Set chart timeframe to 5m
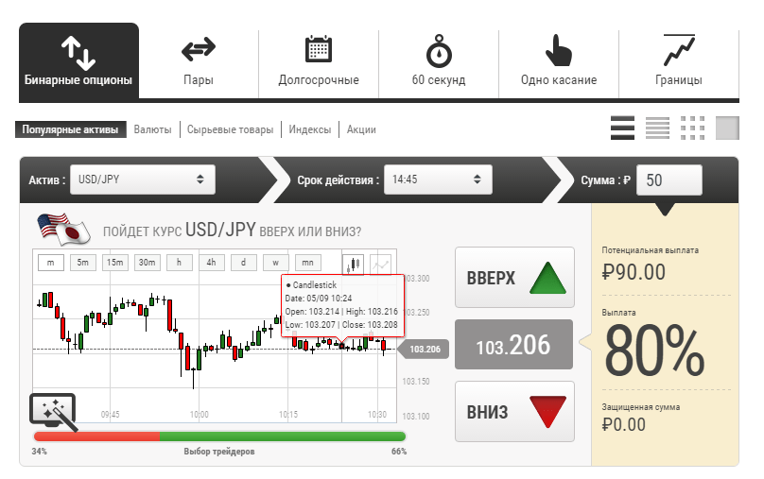Screen dimensions: 764x479 coord(83,263)
